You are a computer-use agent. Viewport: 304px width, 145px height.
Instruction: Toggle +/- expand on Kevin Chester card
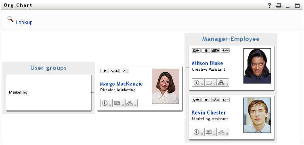pos(225,100)
